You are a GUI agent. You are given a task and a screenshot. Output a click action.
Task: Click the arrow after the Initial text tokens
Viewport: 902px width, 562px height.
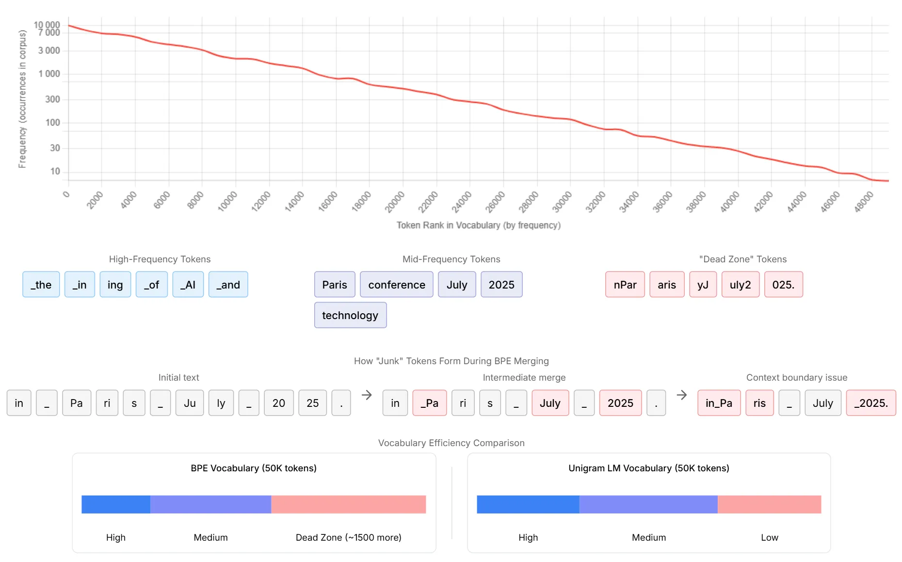(367, 395)
